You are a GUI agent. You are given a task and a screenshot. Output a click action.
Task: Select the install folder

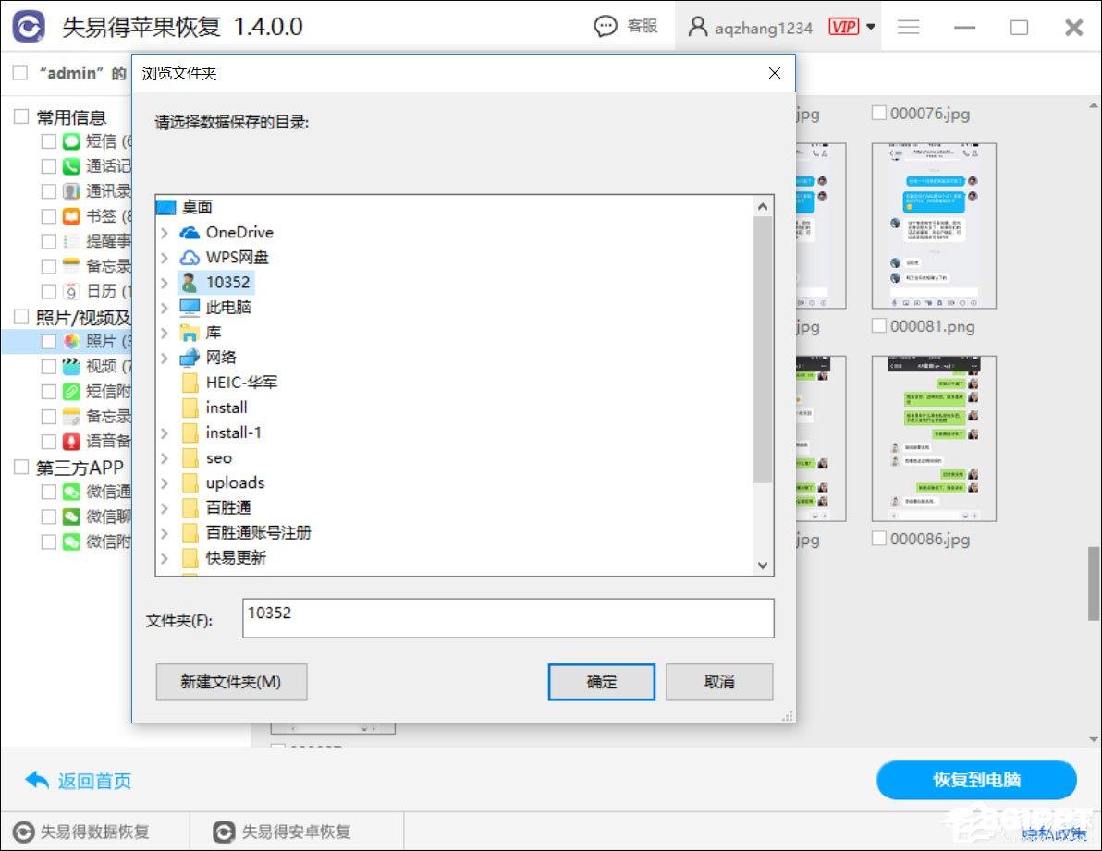tap(227, 408)
